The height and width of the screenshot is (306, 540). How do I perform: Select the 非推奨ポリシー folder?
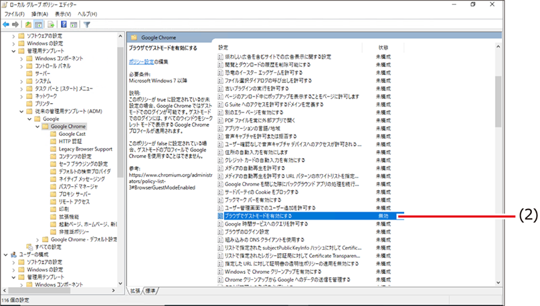(74, 232)
